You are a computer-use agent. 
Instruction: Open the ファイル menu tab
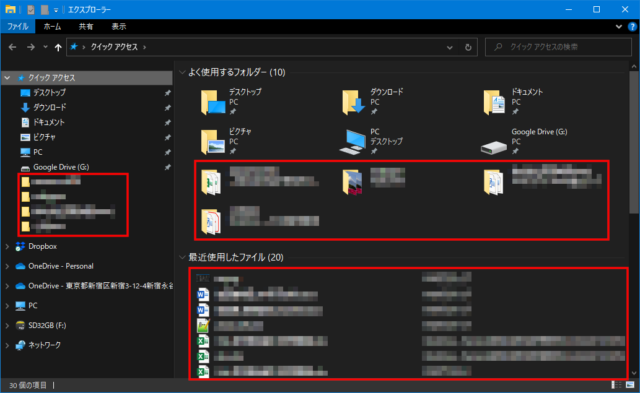[x=17, y=27]
